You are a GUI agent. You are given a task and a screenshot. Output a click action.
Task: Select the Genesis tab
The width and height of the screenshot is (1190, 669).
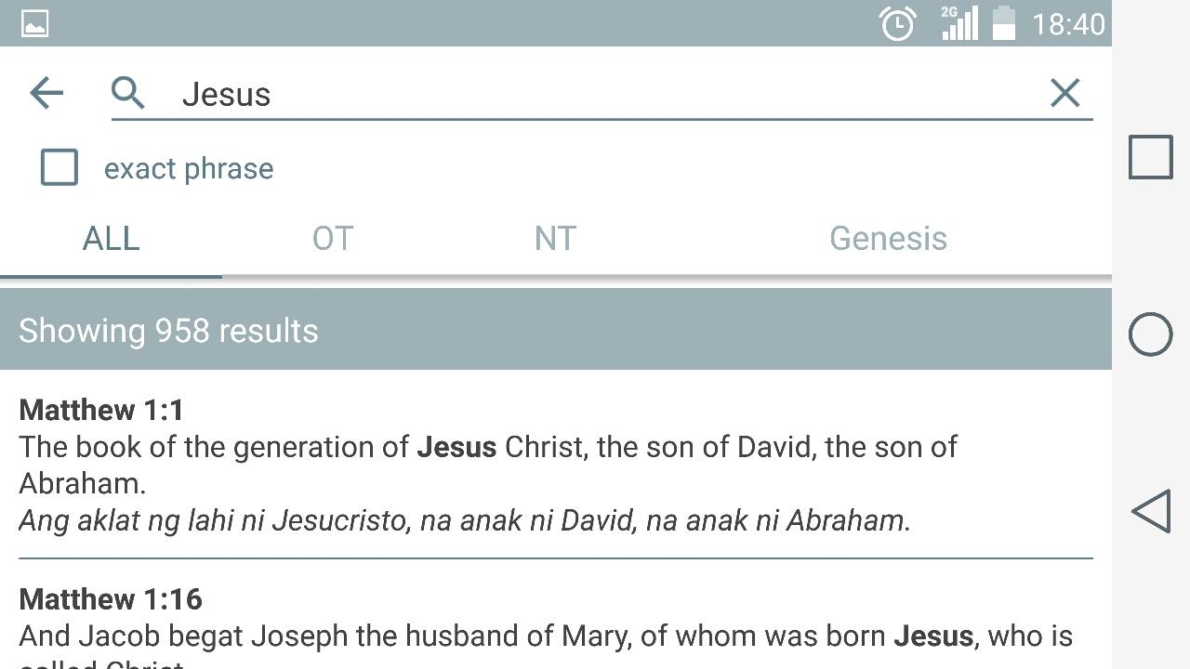pos(888,239)
